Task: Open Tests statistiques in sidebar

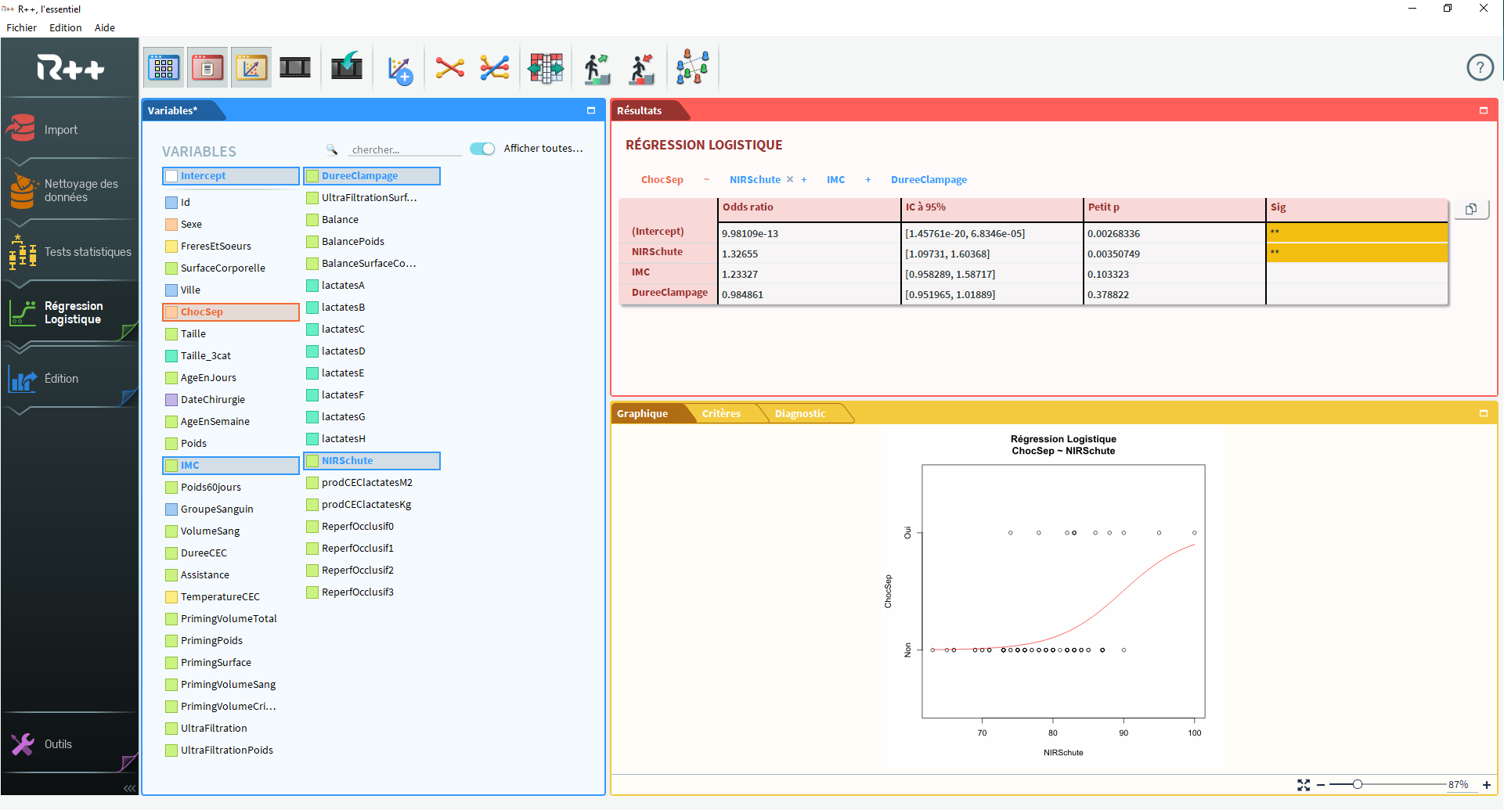Action: click(69, 252)
